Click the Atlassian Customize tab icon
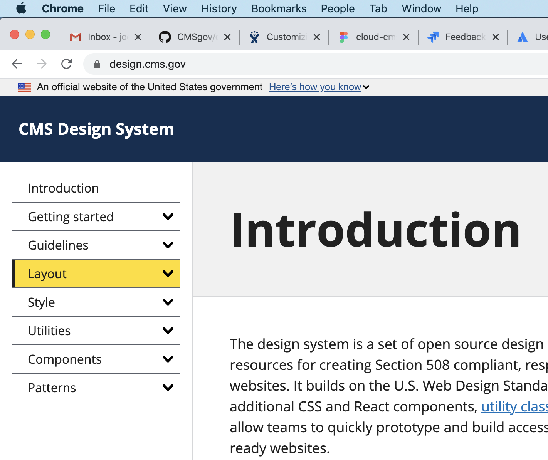Screen dimensions: 548x460 254,37
